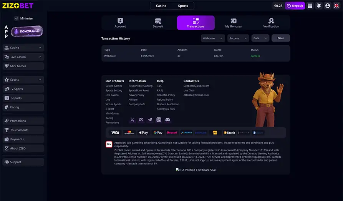This screenshot has height=201, width=343.
Task: Open the Telegram social link
Action: click(150, 120)
